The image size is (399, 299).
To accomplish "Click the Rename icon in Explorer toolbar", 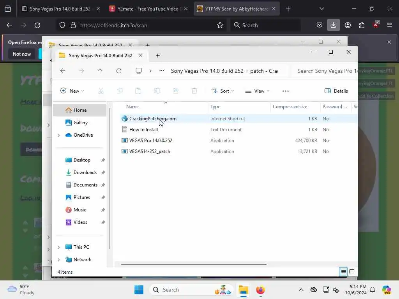I will pos(157,91).
